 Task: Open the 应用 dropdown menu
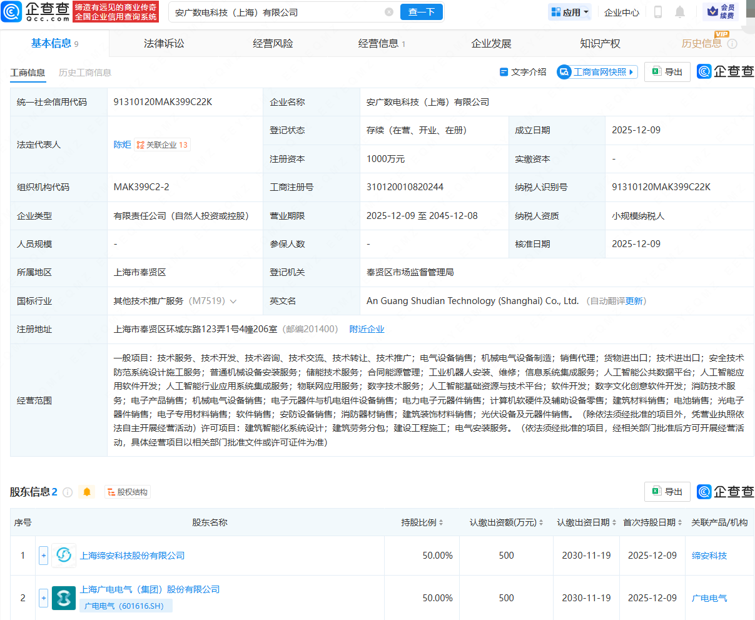tap(569, 12)
